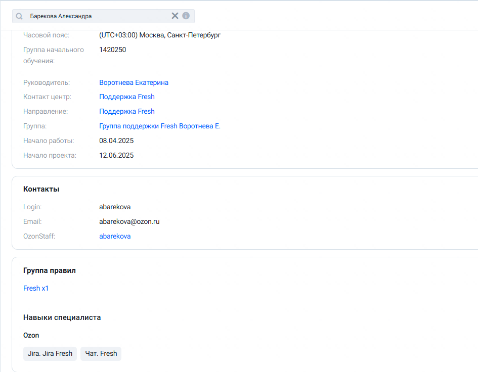Click email abarekova@ozon.ru

[129, 221]
